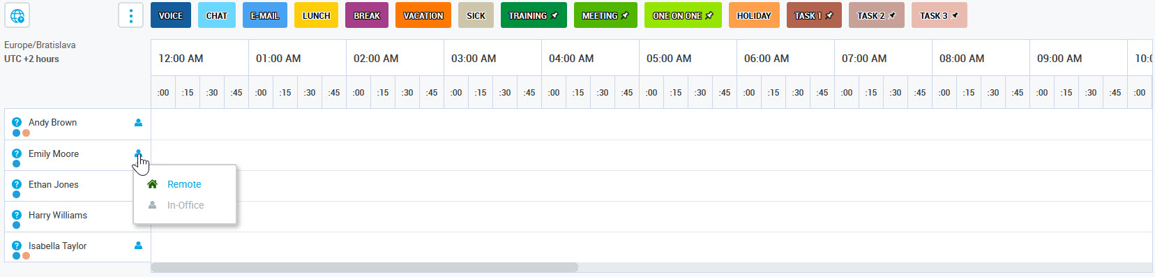Viewport: 1155px width, 277px height.
Task: Open the three-dot options menu
Action: click(130, 15)
